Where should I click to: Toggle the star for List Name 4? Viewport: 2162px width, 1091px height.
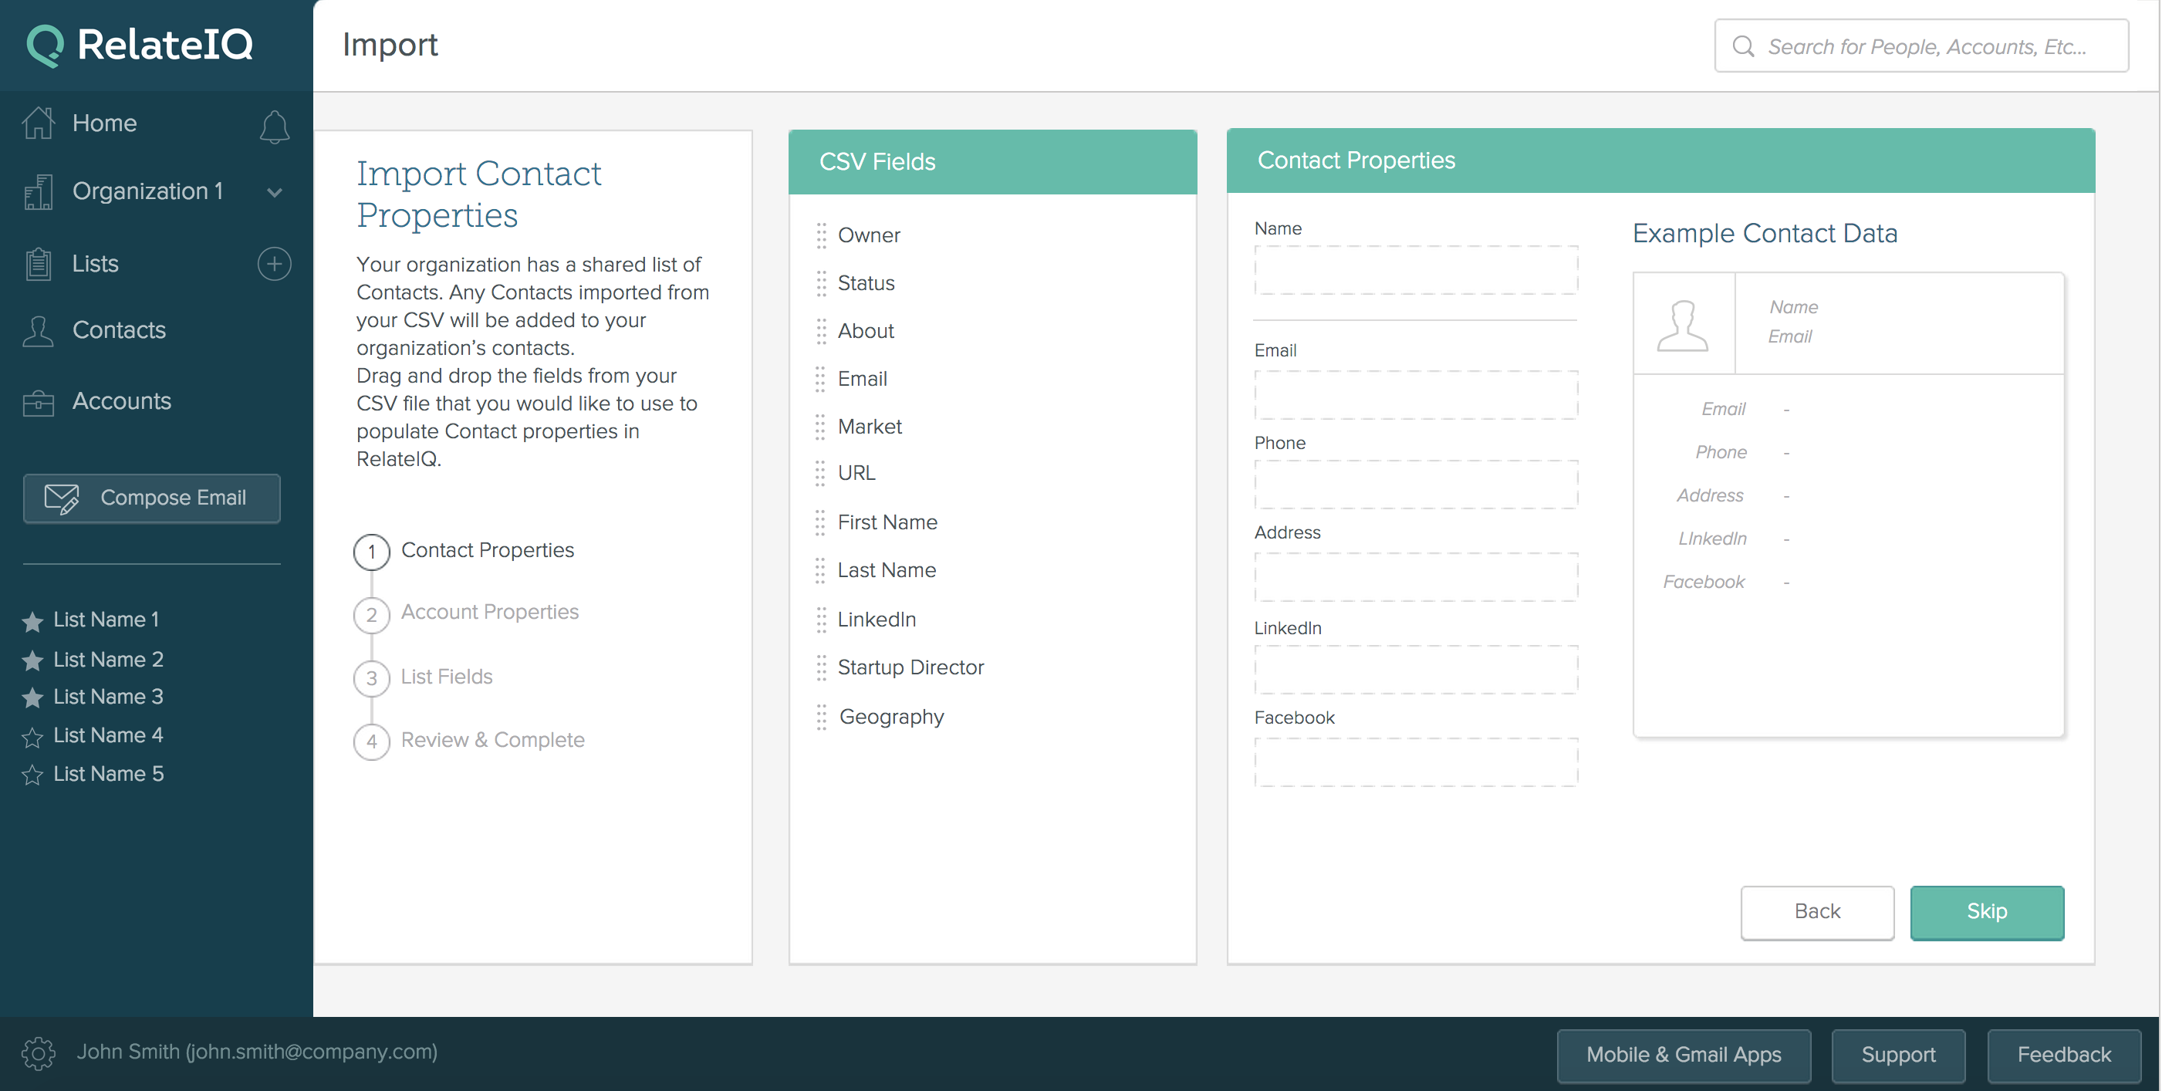(32, 737)
